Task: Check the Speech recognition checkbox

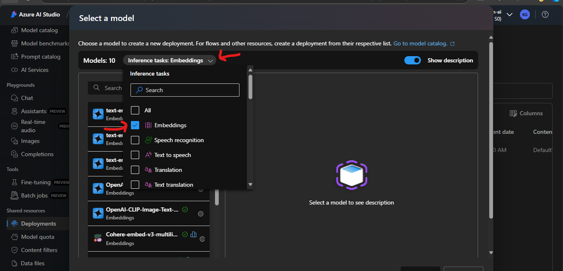Action: click(x=135, y=140)
